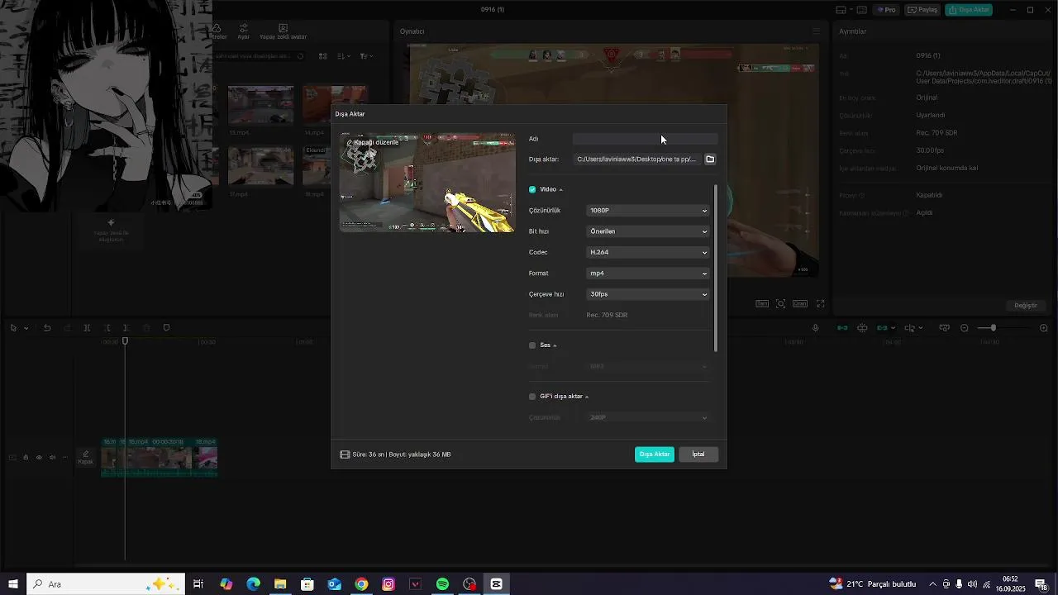Open the Task View taskbar icon
Image resolution: width=1058 pixels, height=595 pixels.
tap(198, 584)
